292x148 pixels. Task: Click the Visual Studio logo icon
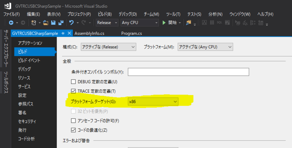coord(8,6)
